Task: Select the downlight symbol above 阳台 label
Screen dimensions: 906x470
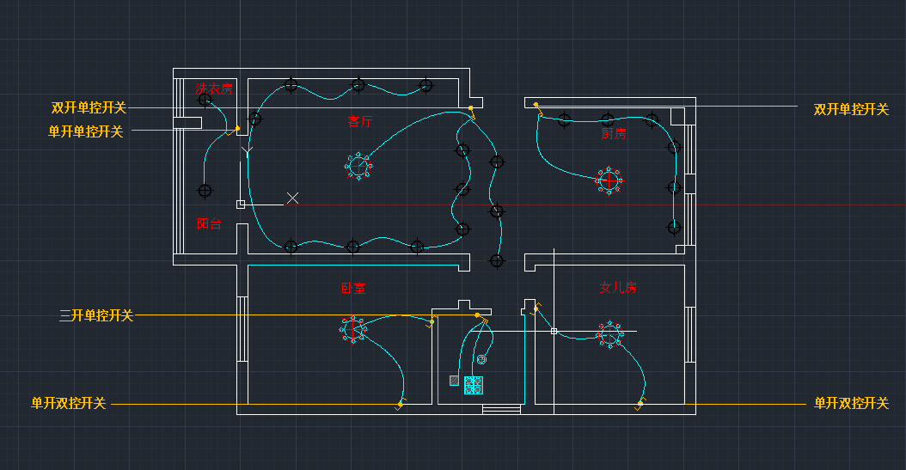Action: pyautogui.click(x=205, y=190)
